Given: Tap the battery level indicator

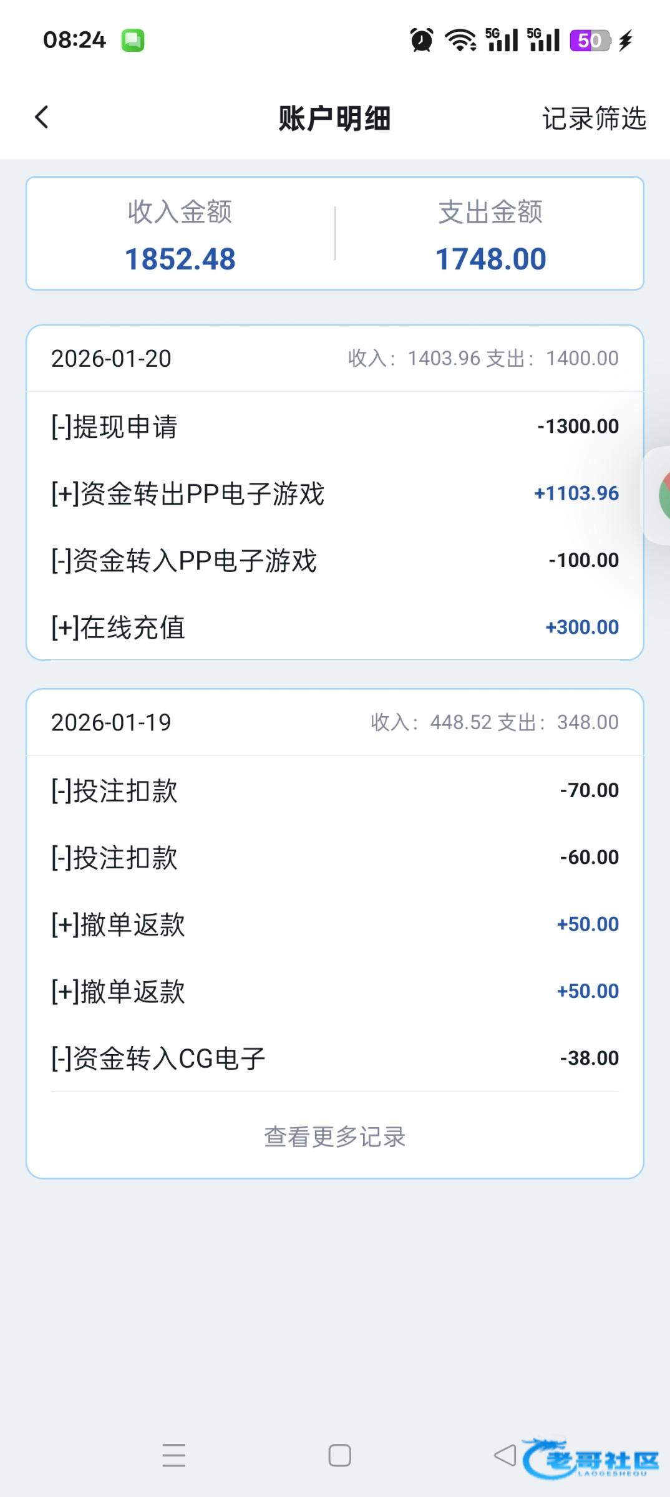Looking at the screenshot, I should 590,41.
